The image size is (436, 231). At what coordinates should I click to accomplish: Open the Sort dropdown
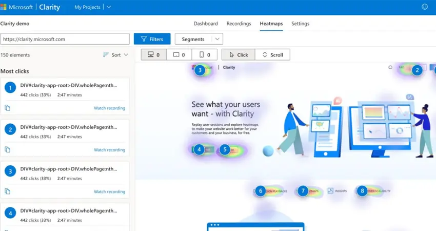(116, 55)
